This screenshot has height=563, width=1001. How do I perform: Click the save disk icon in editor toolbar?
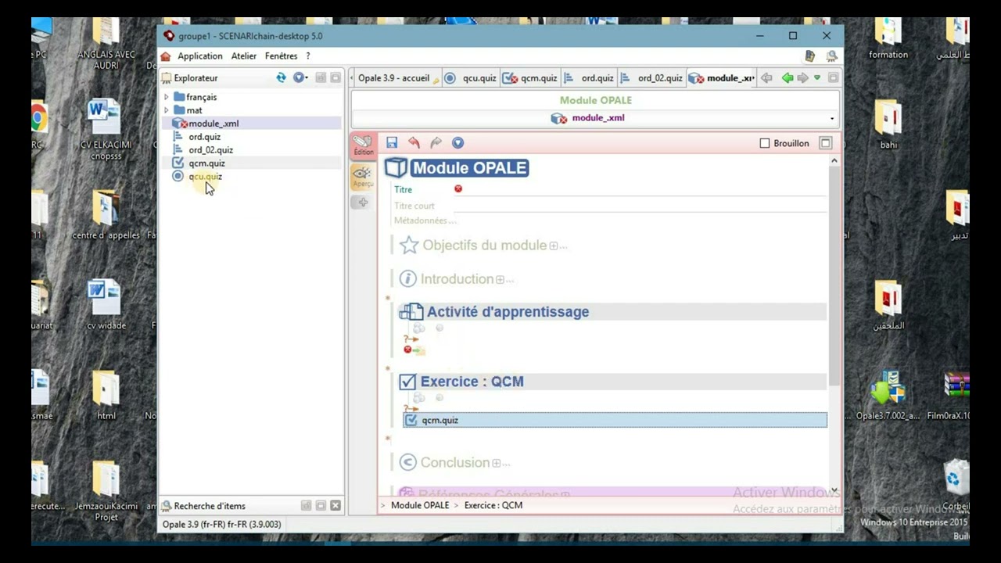[x=392, y=143]
